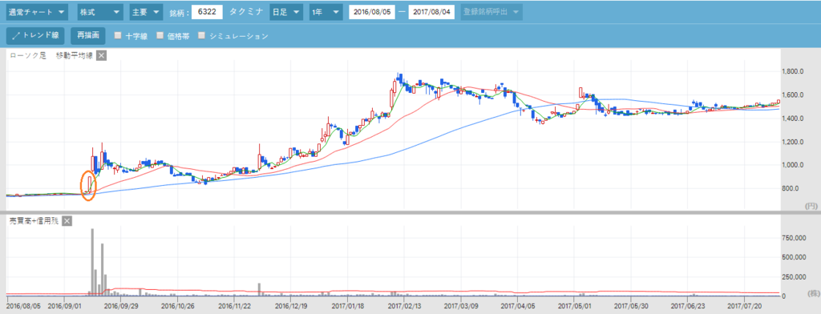Screen dimensions: 821x314
Task: Click the 移動平均線 label
Action: [75, 56]
